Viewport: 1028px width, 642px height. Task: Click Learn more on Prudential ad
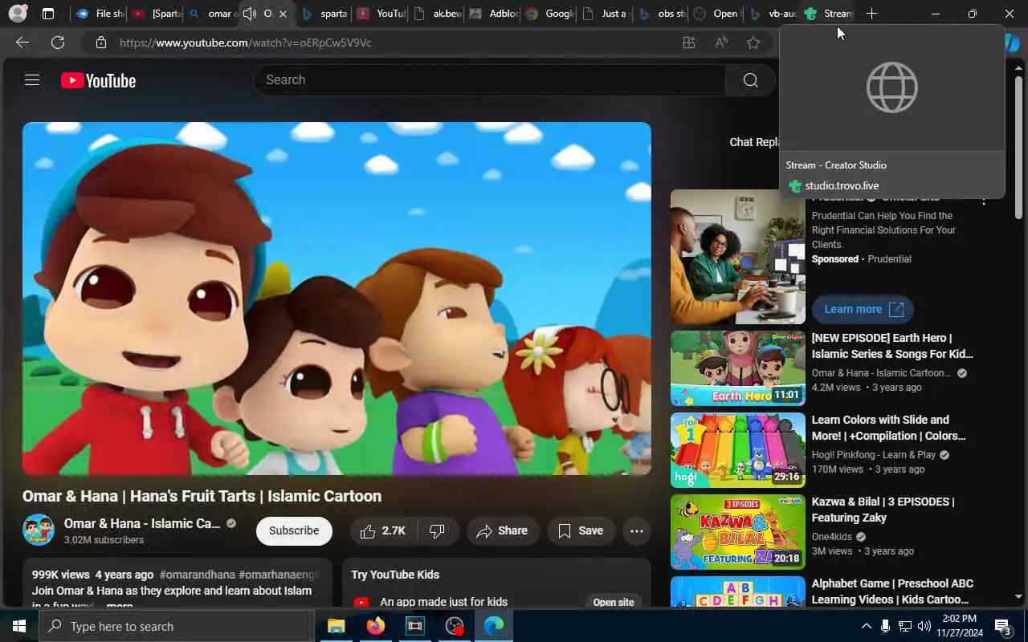pyautogui.click(x=863, y=309)
